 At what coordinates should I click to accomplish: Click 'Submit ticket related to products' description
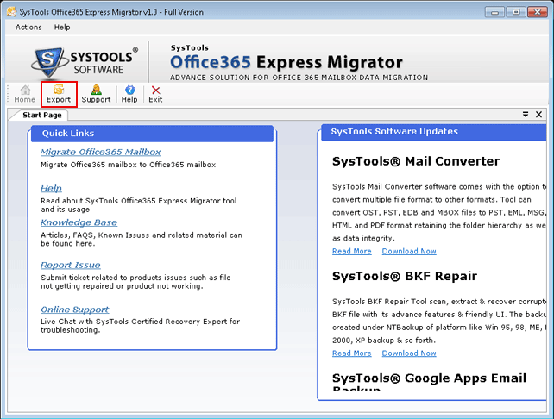[135, 282]
